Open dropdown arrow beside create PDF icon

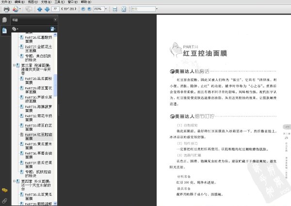[20, 9]
